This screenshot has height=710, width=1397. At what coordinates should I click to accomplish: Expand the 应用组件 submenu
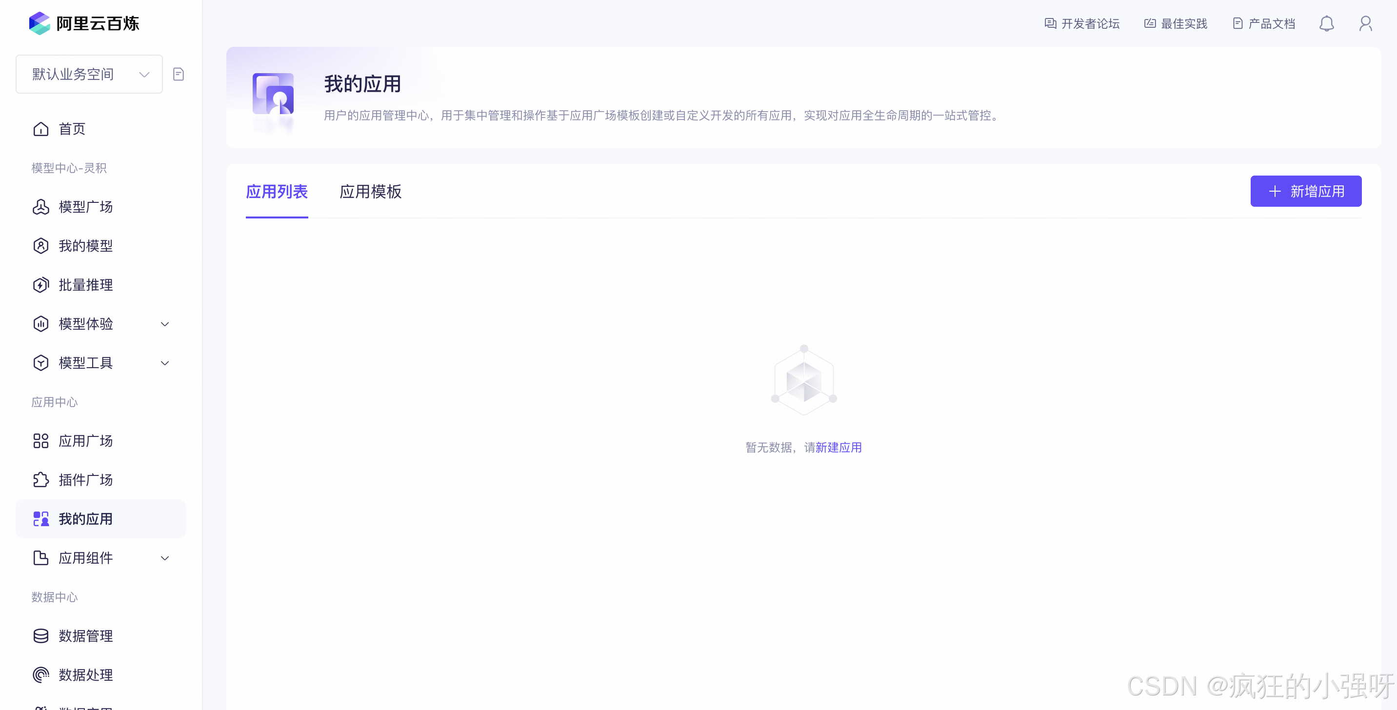pyautogui.click(x=101, y=558)
